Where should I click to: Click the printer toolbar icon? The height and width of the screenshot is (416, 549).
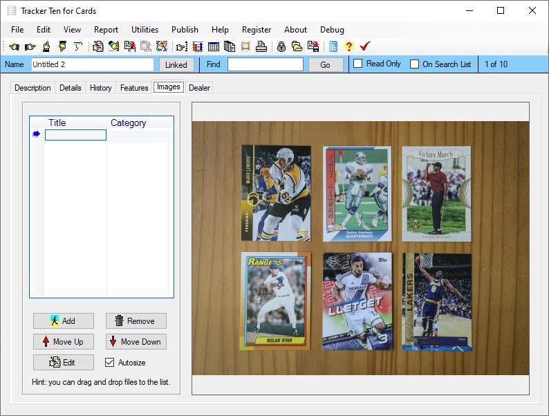click(x=261, y=46)
